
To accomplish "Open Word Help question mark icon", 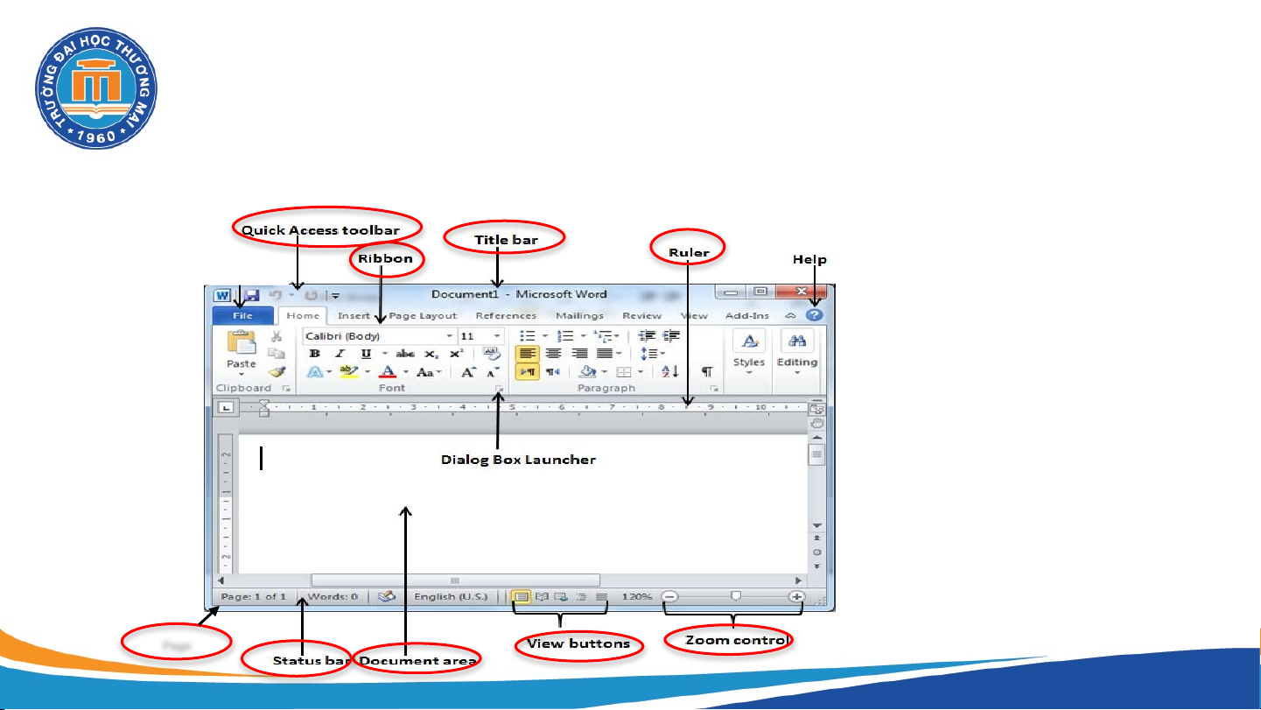I will pos(815,315).
